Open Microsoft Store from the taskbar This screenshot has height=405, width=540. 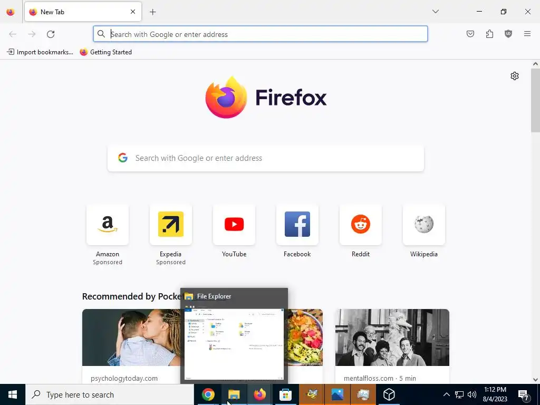[285, 394]
